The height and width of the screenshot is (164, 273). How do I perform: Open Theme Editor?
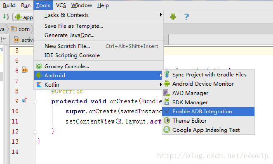(x=208, y=121)
